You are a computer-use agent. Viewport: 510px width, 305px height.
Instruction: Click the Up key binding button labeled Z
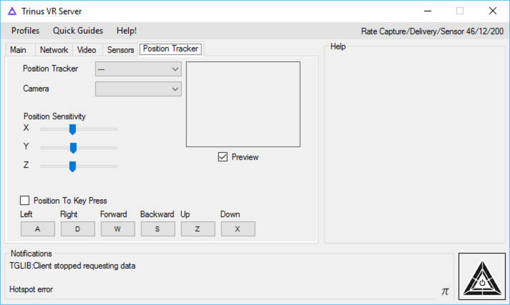point(198,229)
